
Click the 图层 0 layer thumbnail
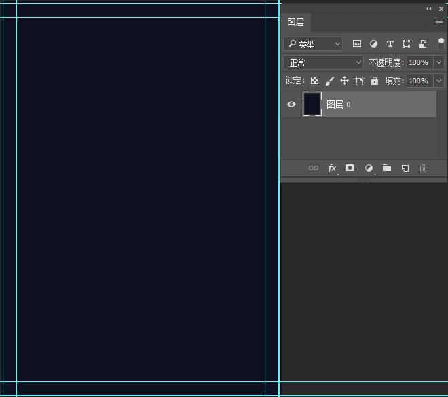[312, 105]
